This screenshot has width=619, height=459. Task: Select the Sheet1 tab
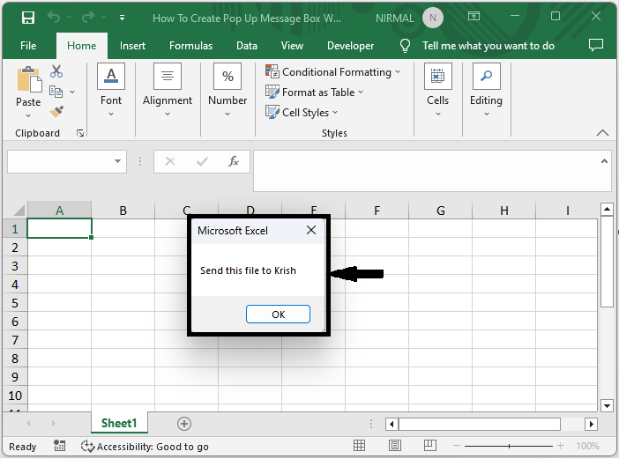(119, 423)
